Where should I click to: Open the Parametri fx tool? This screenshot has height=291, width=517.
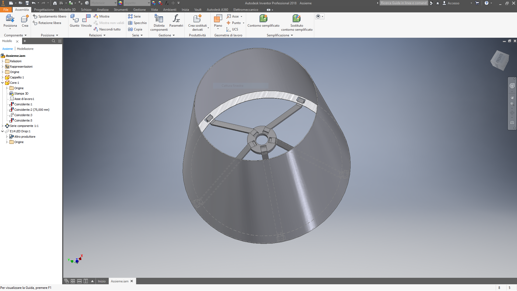[x=176, y=19]
